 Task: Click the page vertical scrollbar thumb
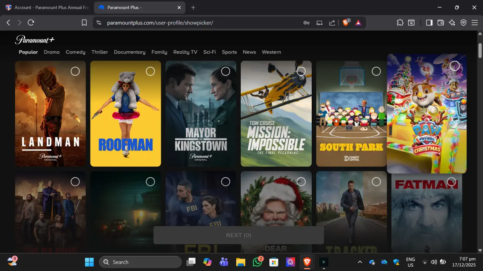[x=480, y=50]
